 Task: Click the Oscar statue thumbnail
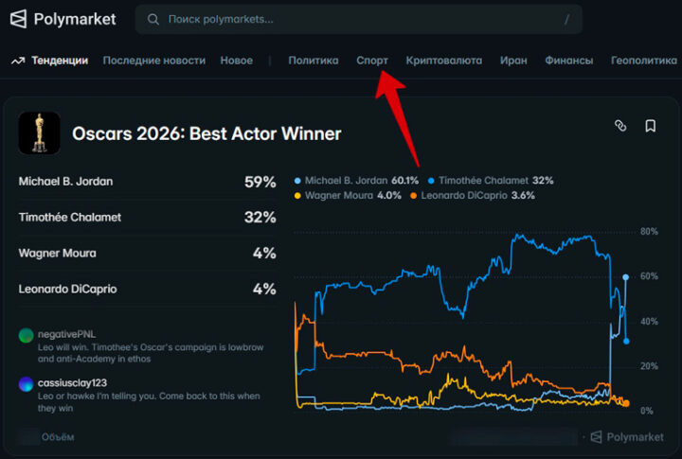pos(39,133)
